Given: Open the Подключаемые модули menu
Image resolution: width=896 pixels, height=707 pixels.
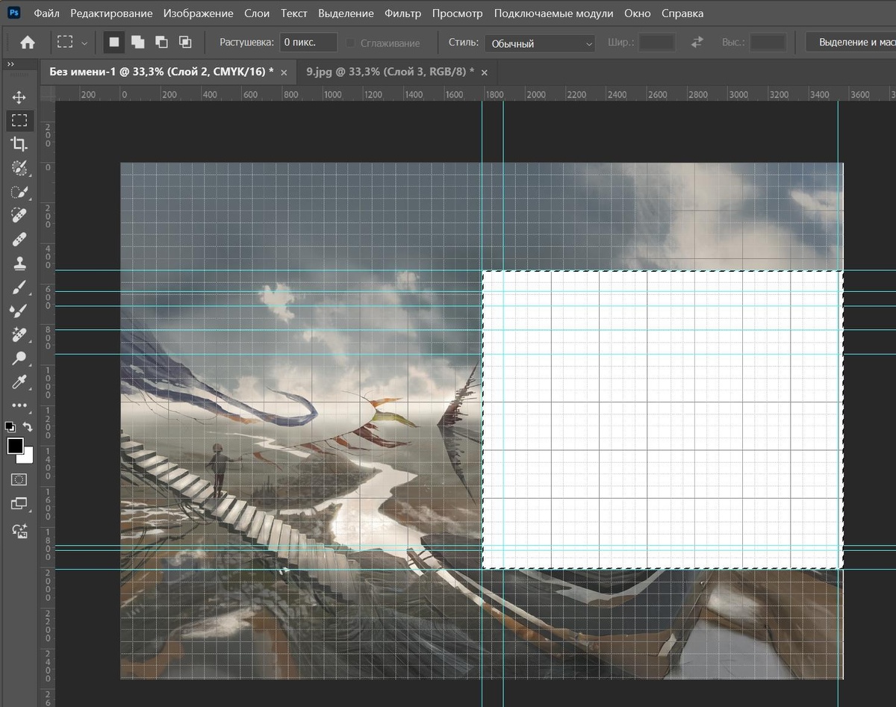Looking at the screenshot, I should [x=554, y=13].
